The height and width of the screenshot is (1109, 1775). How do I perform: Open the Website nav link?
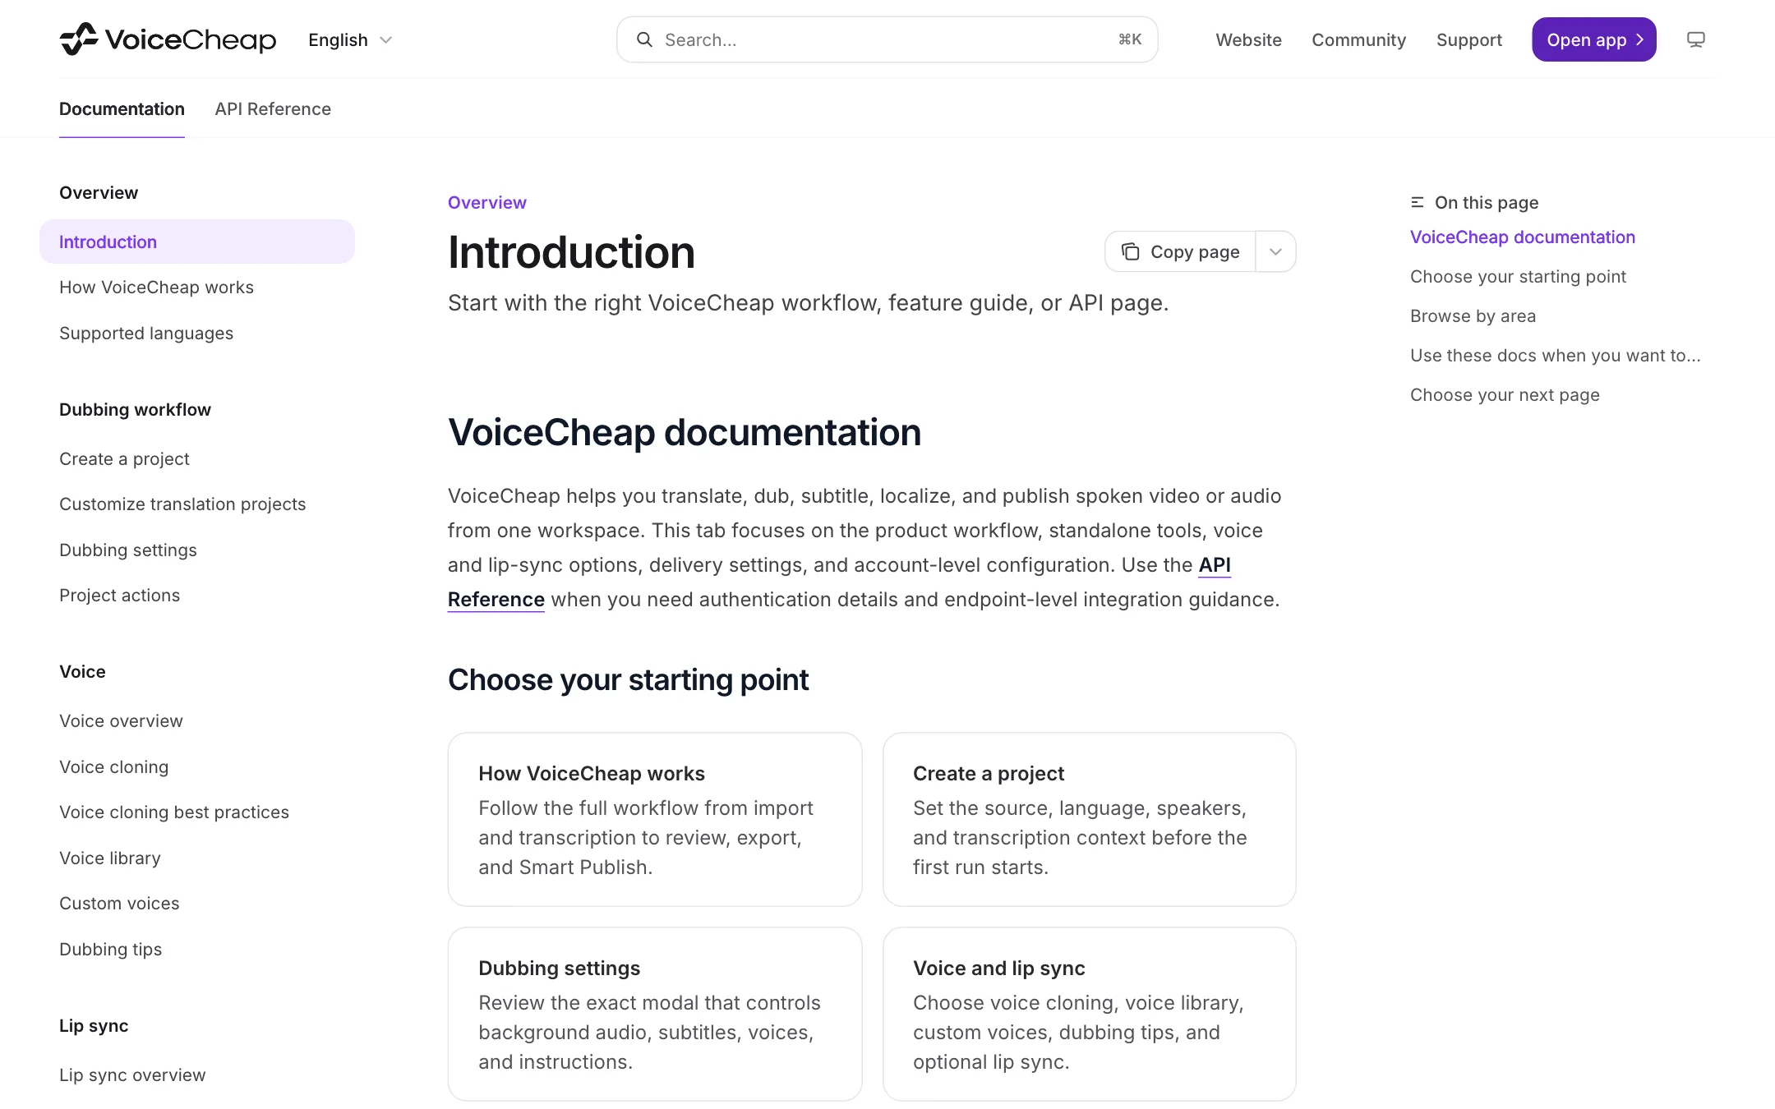click(1248, 39)
